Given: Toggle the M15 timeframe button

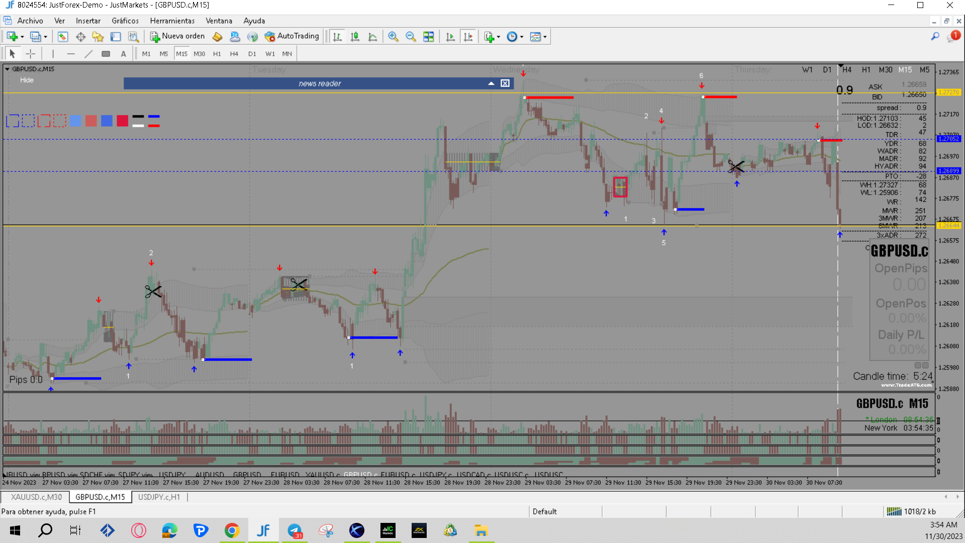Looking at the screenshot, I should coord(181,54).
